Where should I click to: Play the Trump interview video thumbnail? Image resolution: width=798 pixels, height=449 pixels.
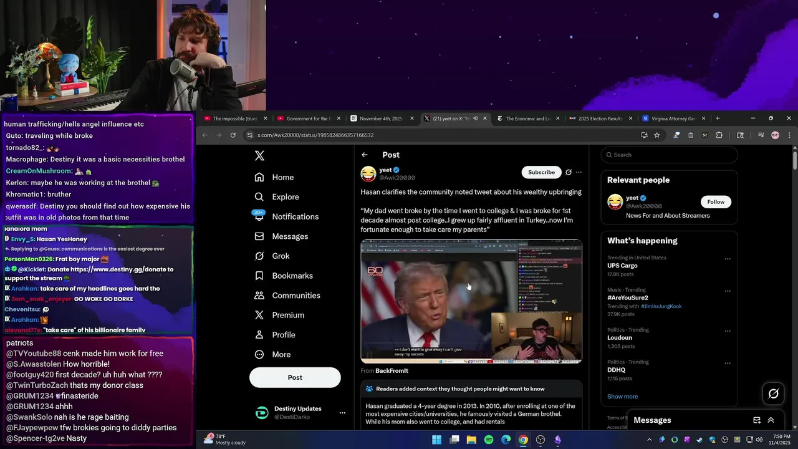pyautogui.click(x=471, y=301)
